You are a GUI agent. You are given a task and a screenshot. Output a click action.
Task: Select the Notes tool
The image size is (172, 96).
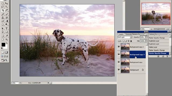[3, 36]
